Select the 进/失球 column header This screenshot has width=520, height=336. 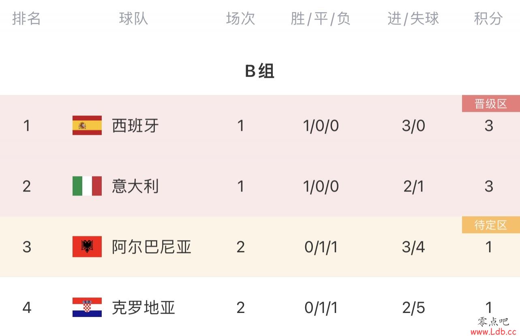(413, 18)
